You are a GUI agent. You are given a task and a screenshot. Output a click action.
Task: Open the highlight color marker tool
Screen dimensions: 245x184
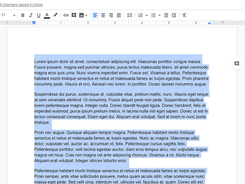click(55, 15)
